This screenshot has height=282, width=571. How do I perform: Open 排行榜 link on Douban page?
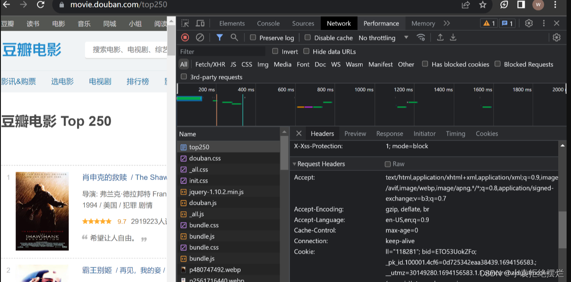[138, 81]
